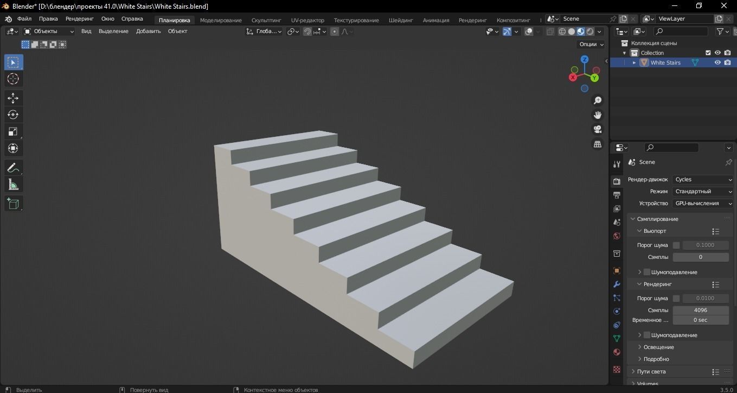This screenshot has width=737, height=393.
Task: Select the Transform tool
Action: click(13, 148)
